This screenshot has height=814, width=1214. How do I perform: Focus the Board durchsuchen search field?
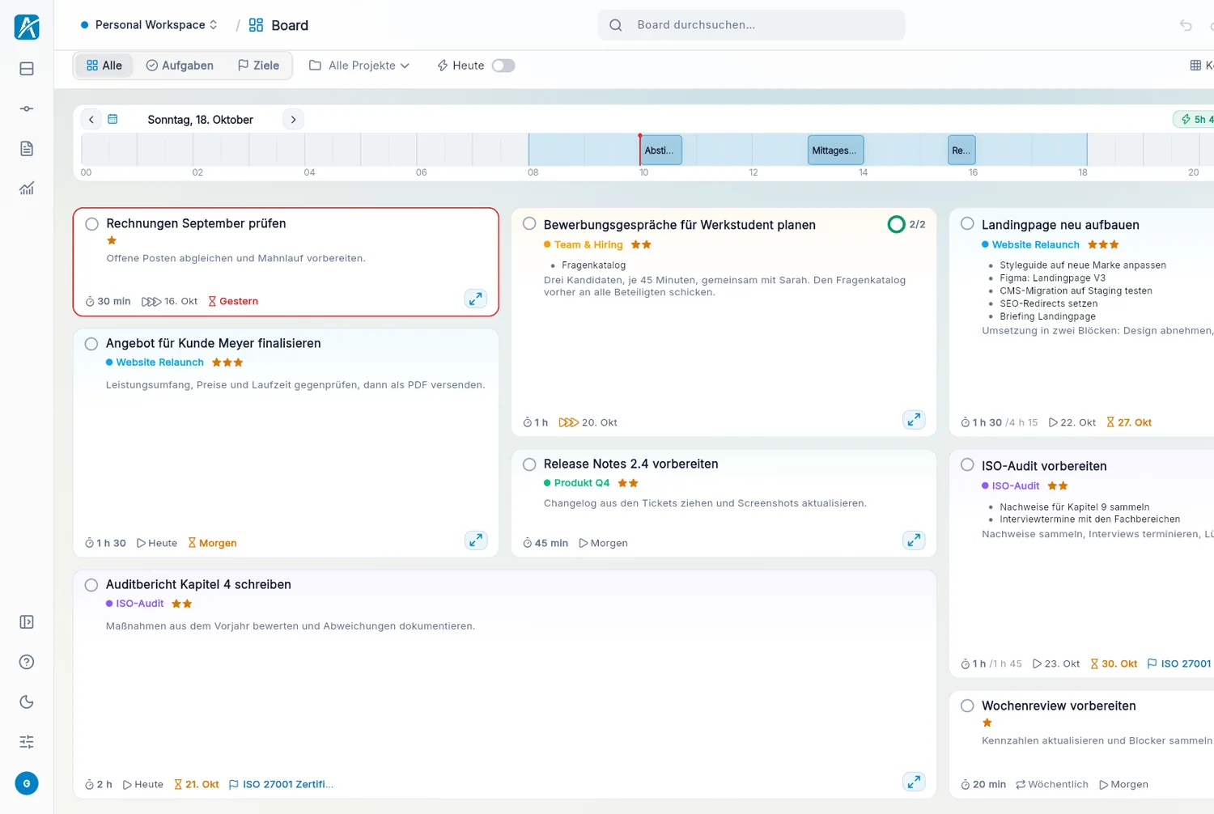click(751, 25)
